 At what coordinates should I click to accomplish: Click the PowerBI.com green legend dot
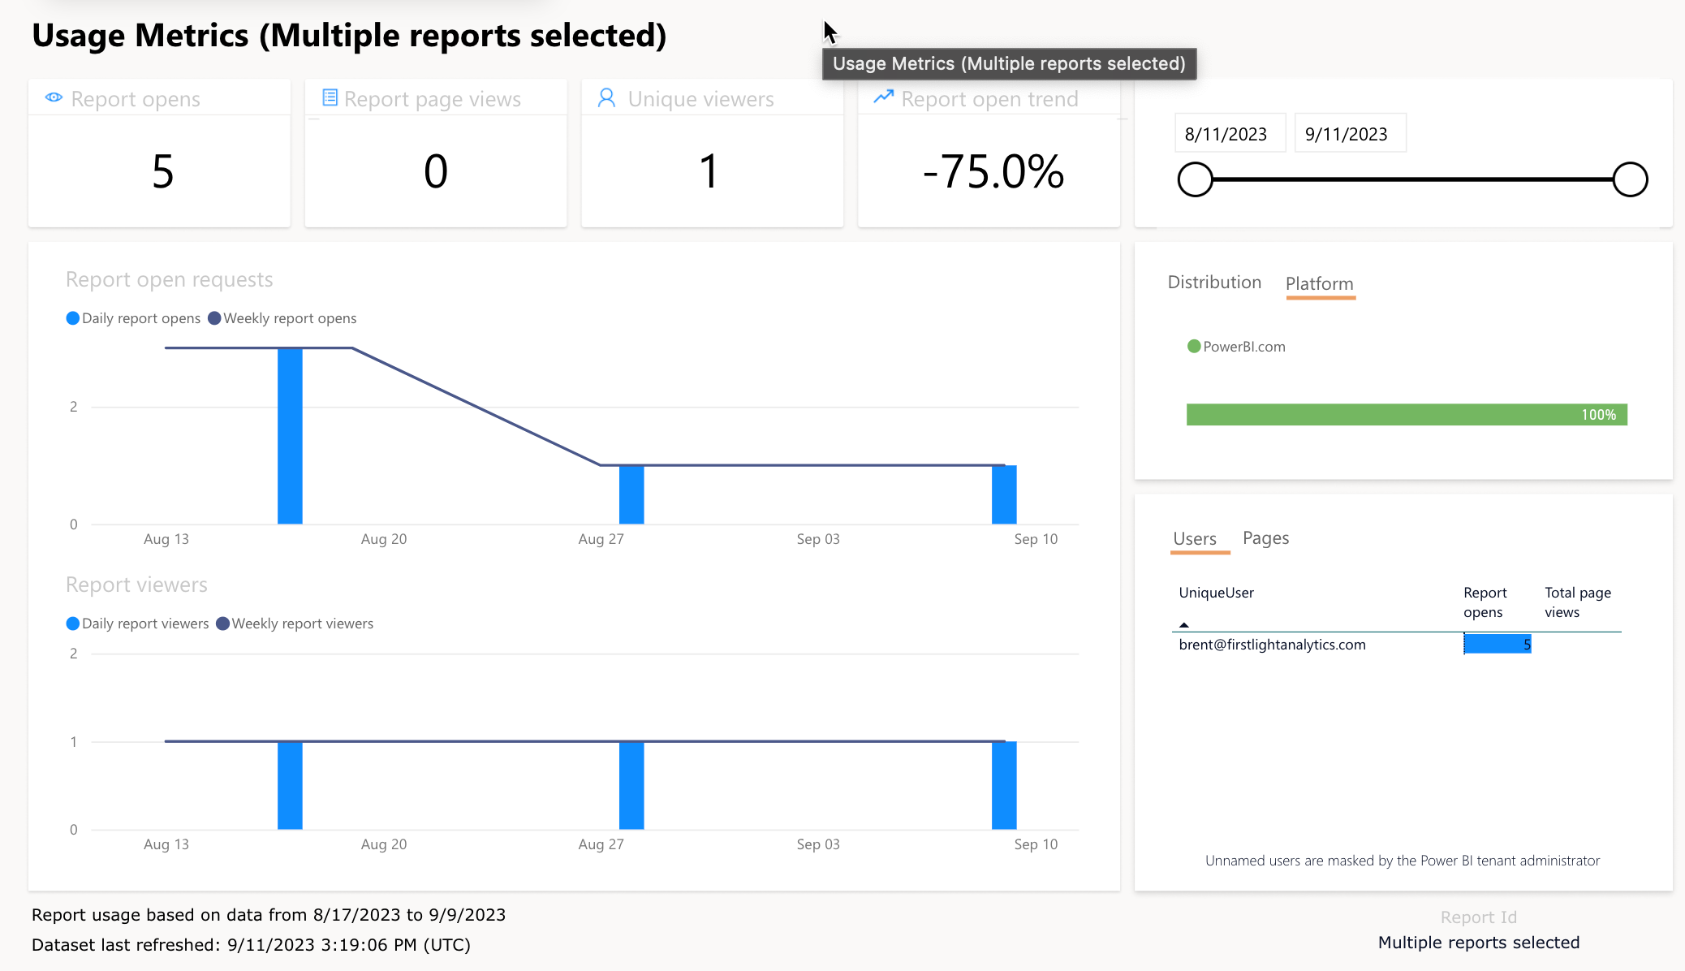(x=1193, y=346)
